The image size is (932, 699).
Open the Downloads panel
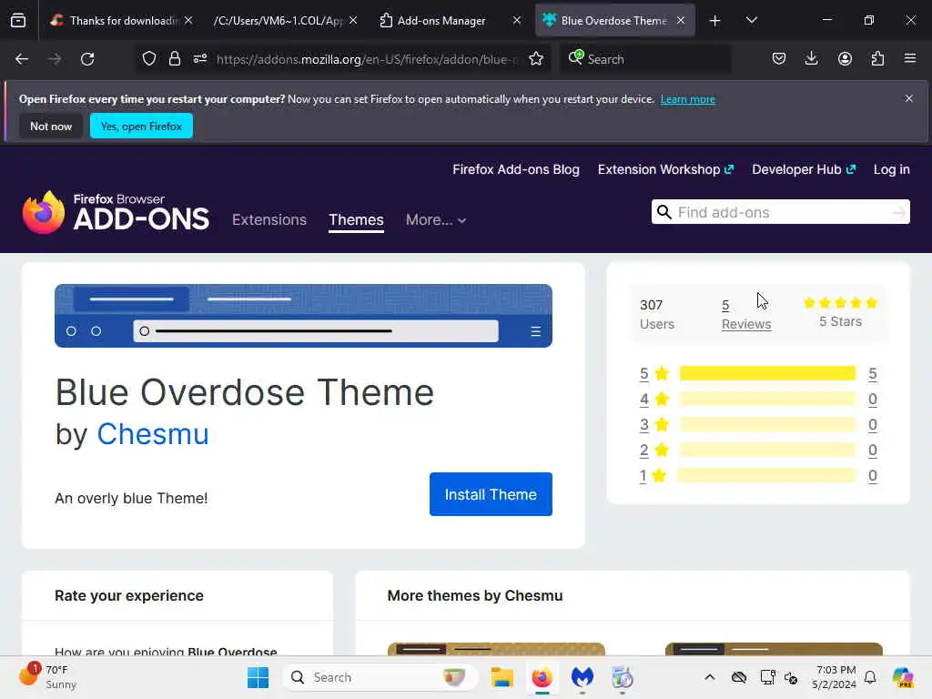[811, 59]
